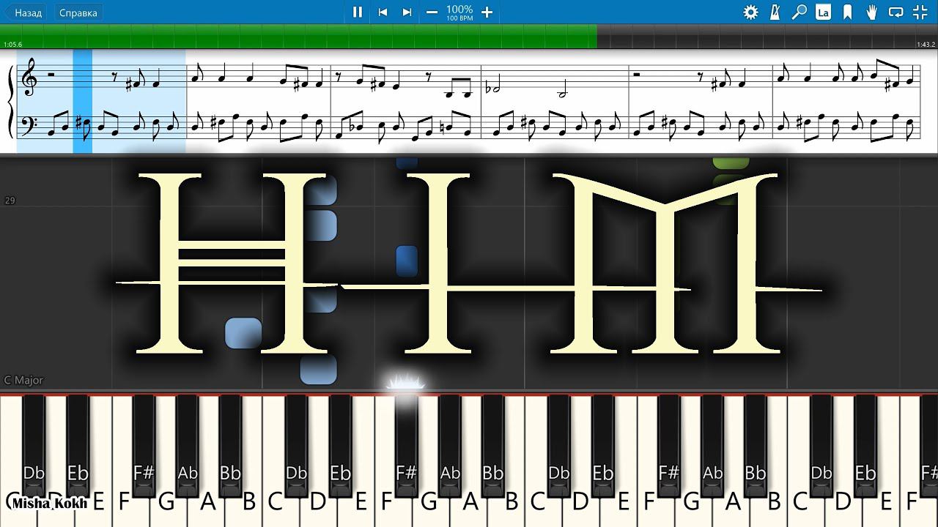Add a bookmark with bookmark icon
The width and height of the screenshot is (938, 527).
point(847,12)
